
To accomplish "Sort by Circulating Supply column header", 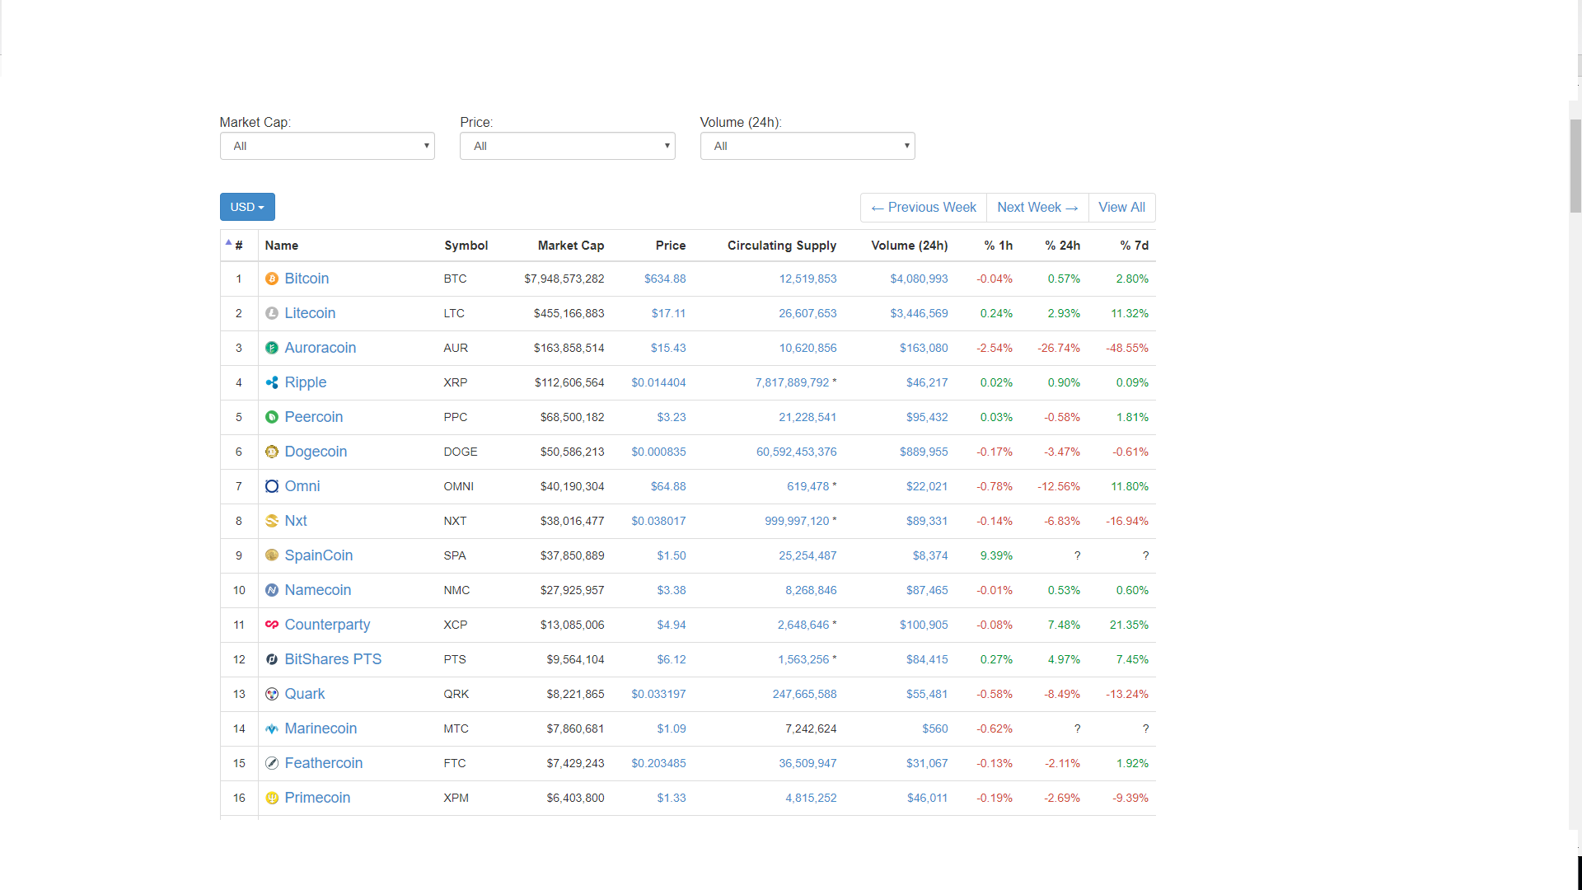I will 782,246.
